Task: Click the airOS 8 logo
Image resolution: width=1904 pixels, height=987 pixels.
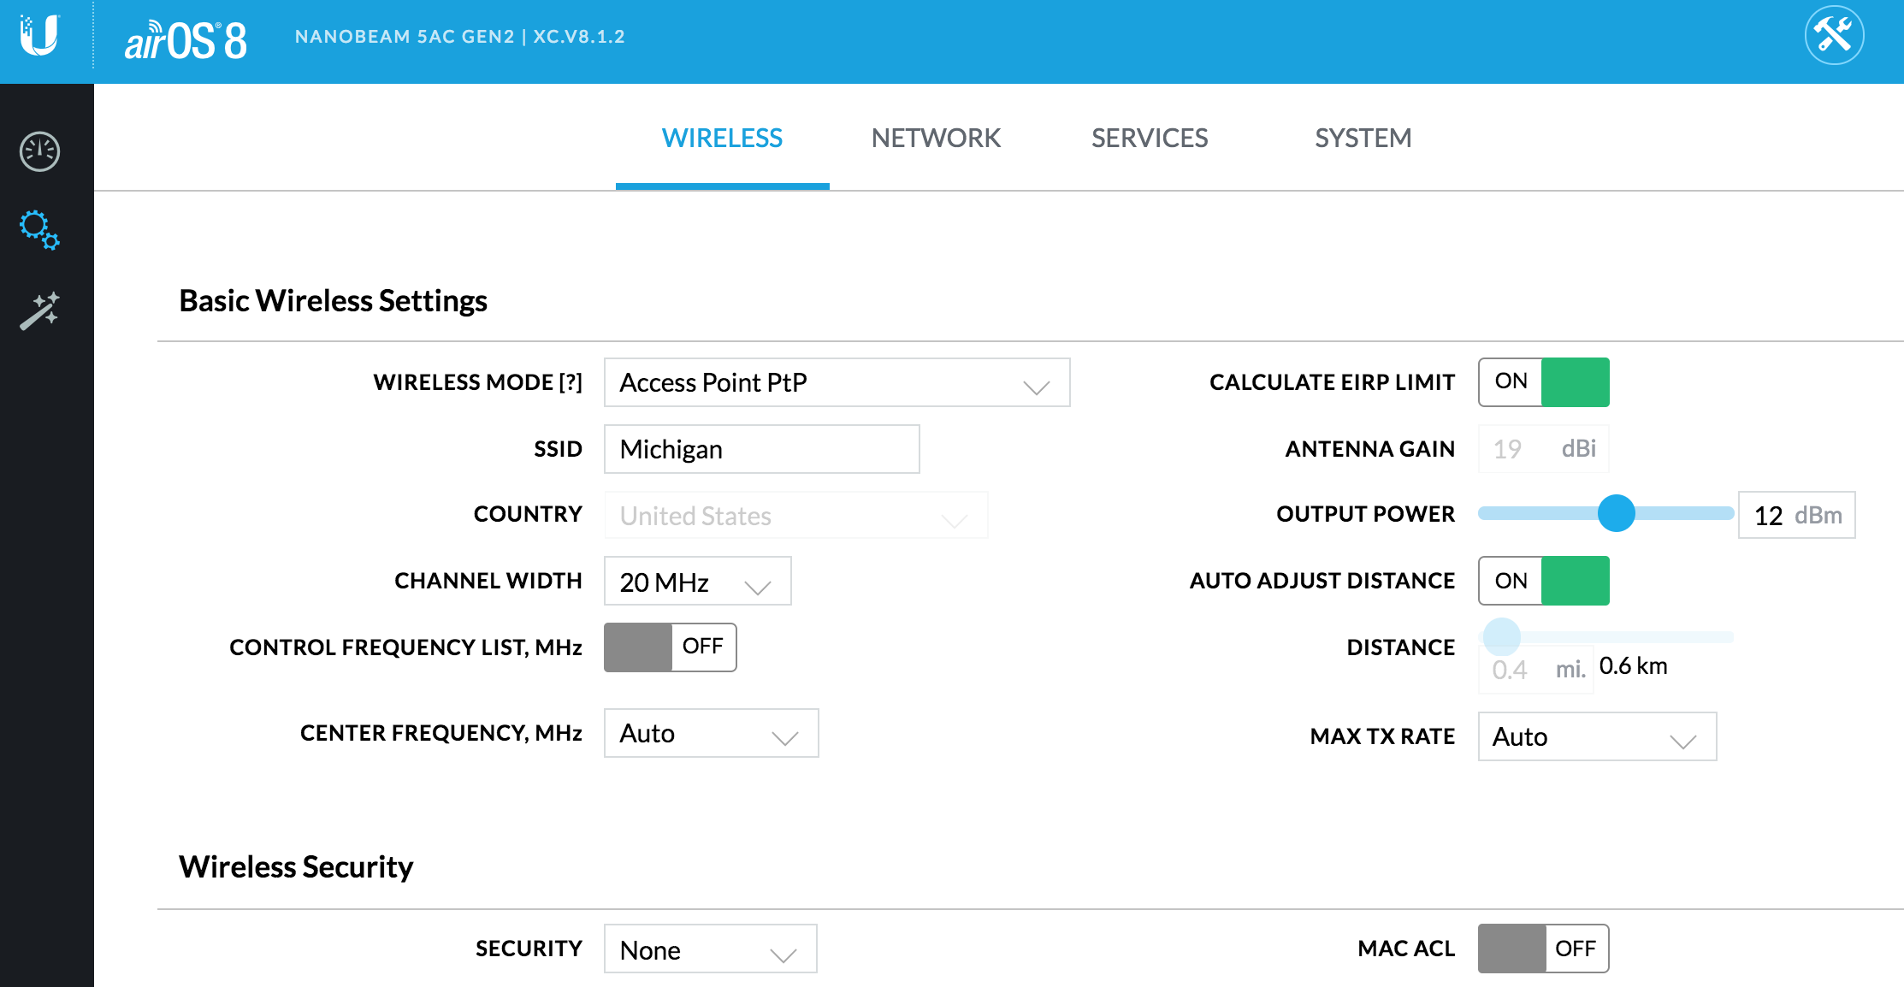Action: (x=186, y=40)
